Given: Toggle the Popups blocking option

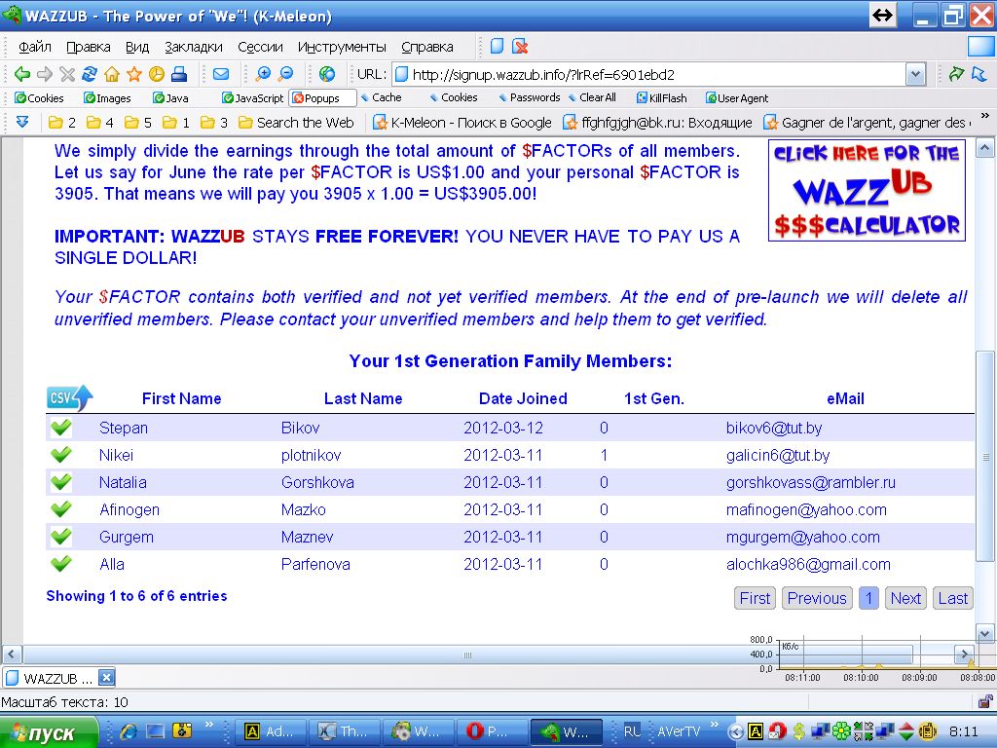Looking at the screenshot, I should [322, 98].
